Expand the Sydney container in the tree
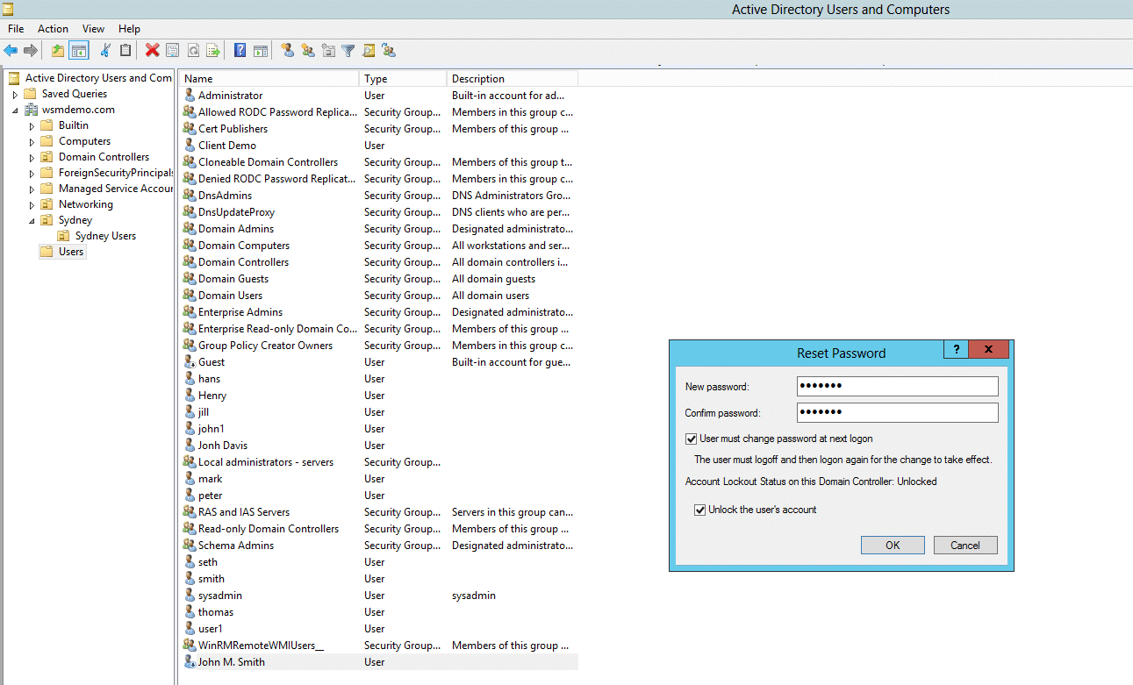The height and width of the screenshot is (685, 1133). coord(30,219)
